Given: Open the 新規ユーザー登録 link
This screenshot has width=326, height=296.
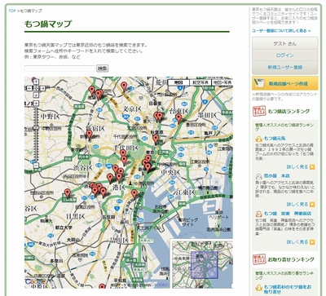Looking at the screenshot, I should click(284, 67).
